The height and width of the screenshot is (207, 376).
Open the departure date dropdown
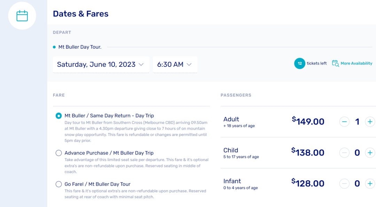point(101,65)
